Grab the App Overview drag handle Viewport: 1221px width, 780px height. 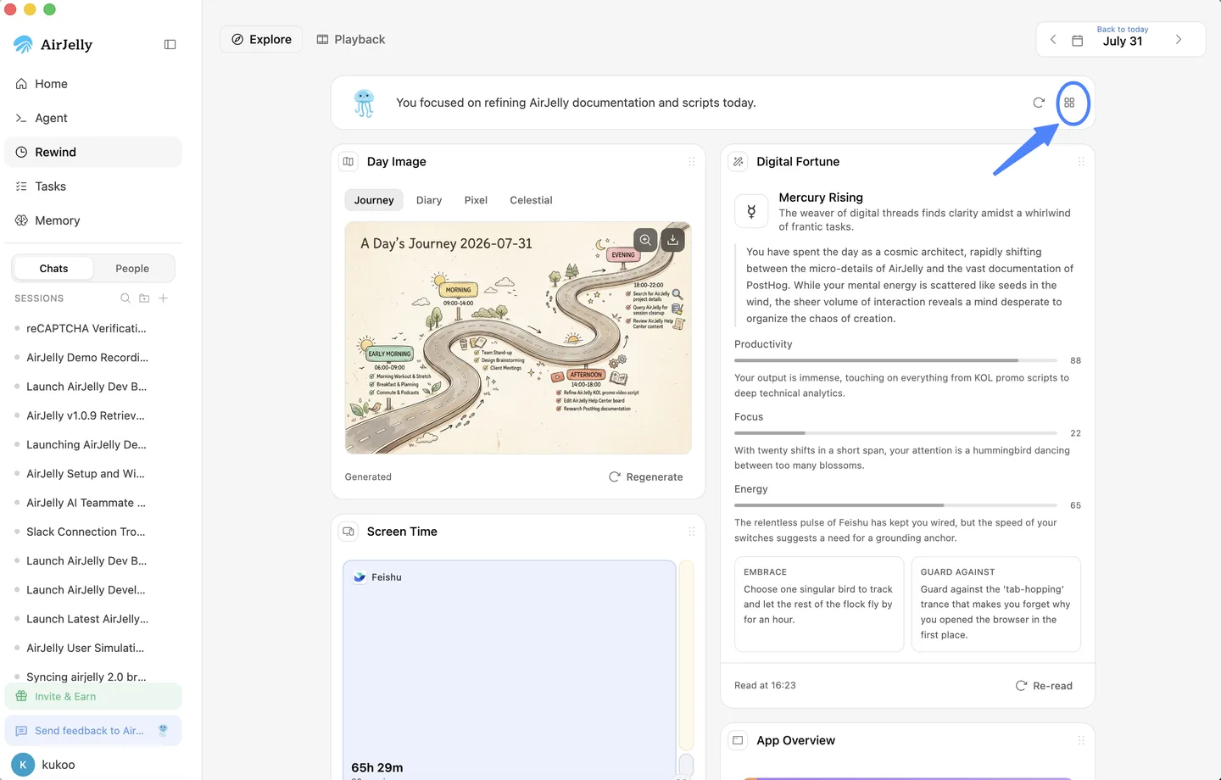(x=1081, y=740)
